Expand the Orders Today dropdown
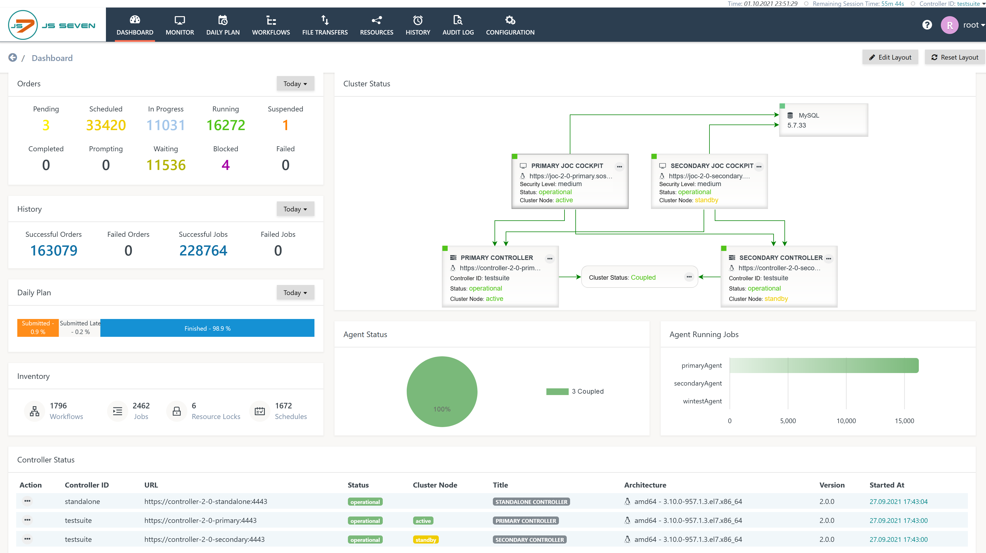986x553 pixels. [295, 84]
